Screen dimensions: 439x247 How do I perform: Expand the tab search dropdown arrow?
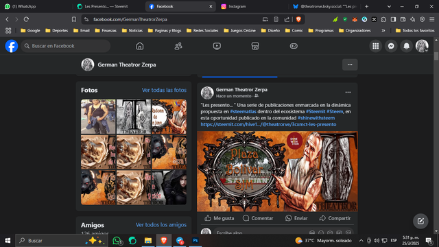[x=389, y=6]
